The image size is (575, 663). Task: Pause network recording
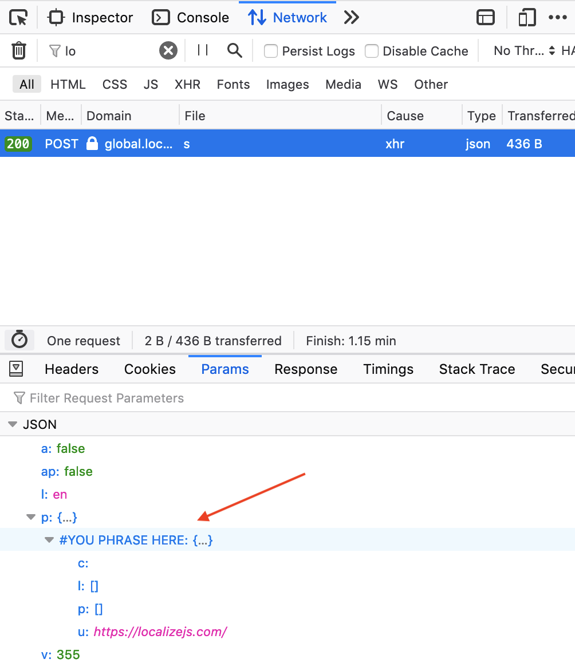point(203,50)
